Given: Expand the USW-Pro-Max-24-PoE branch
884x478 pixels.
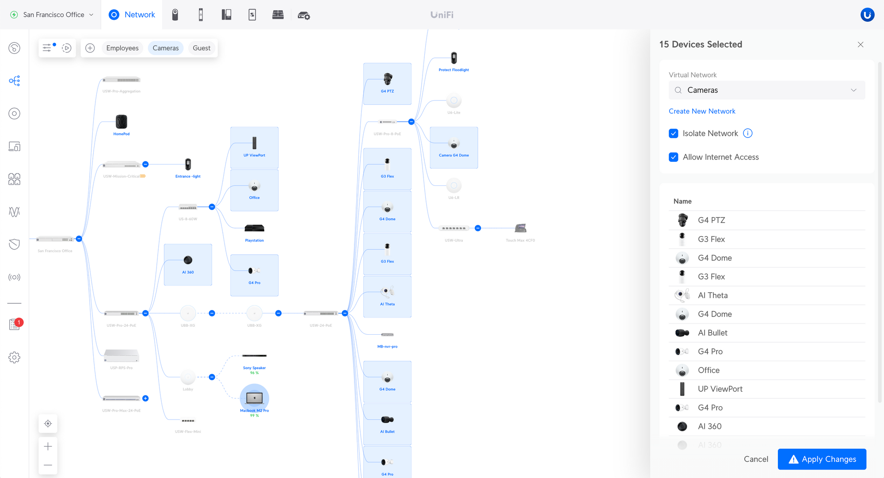Looking at the screenshot, I should [x=145, y=398].
